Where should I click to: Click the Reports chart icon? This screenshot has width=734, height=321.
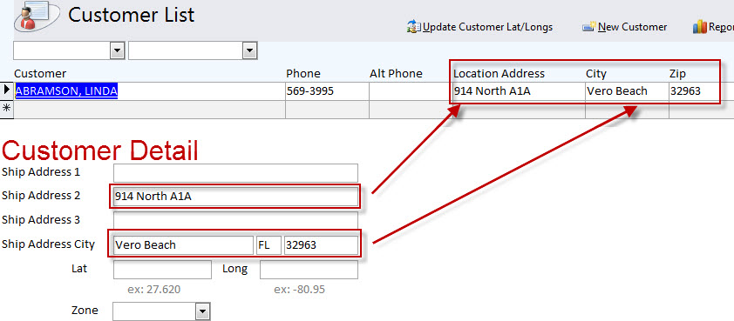point(699,27)
